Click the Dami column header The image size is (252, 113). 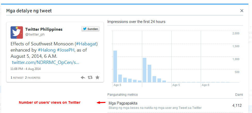[239, 95]
